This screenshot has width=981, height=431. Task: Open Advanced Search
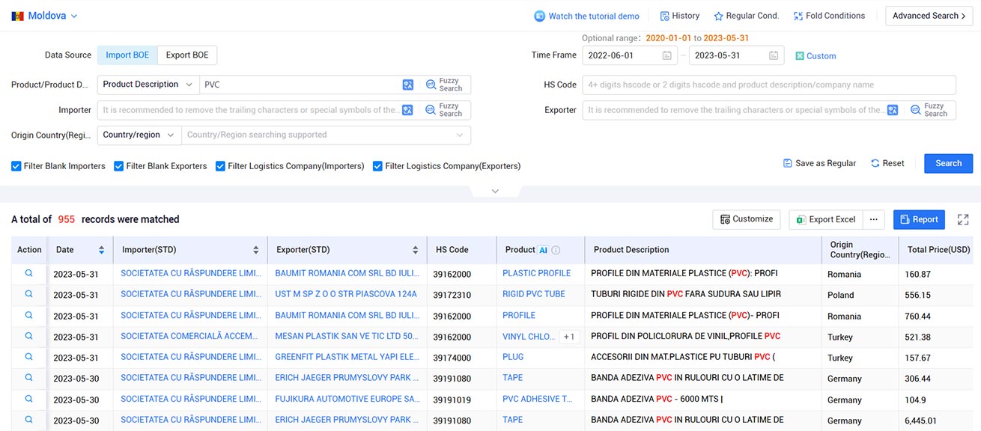[929, 16]
